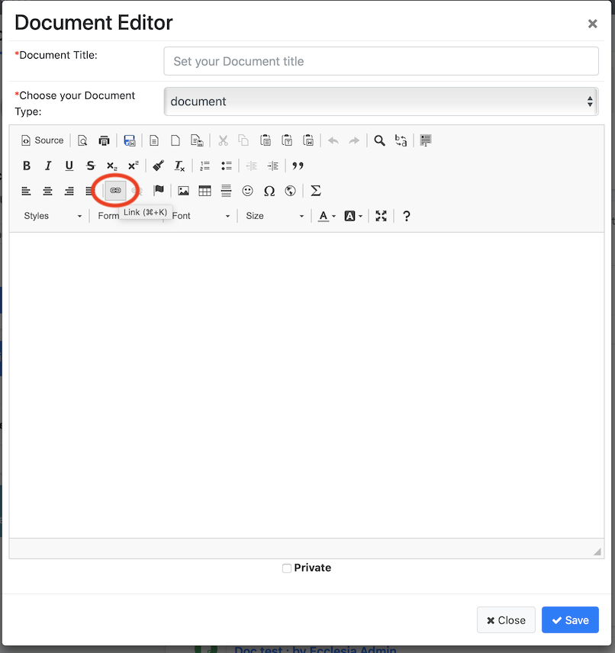615x653 pixels.
Task: Open the Text Color picker
Action: click(x=327, y=216)
